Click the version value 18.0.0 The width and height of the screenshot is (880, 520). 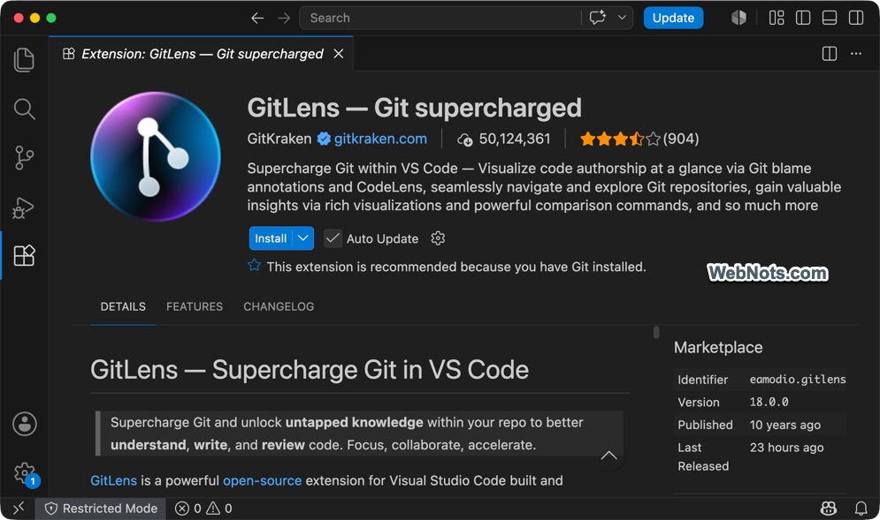click(769, 402)
